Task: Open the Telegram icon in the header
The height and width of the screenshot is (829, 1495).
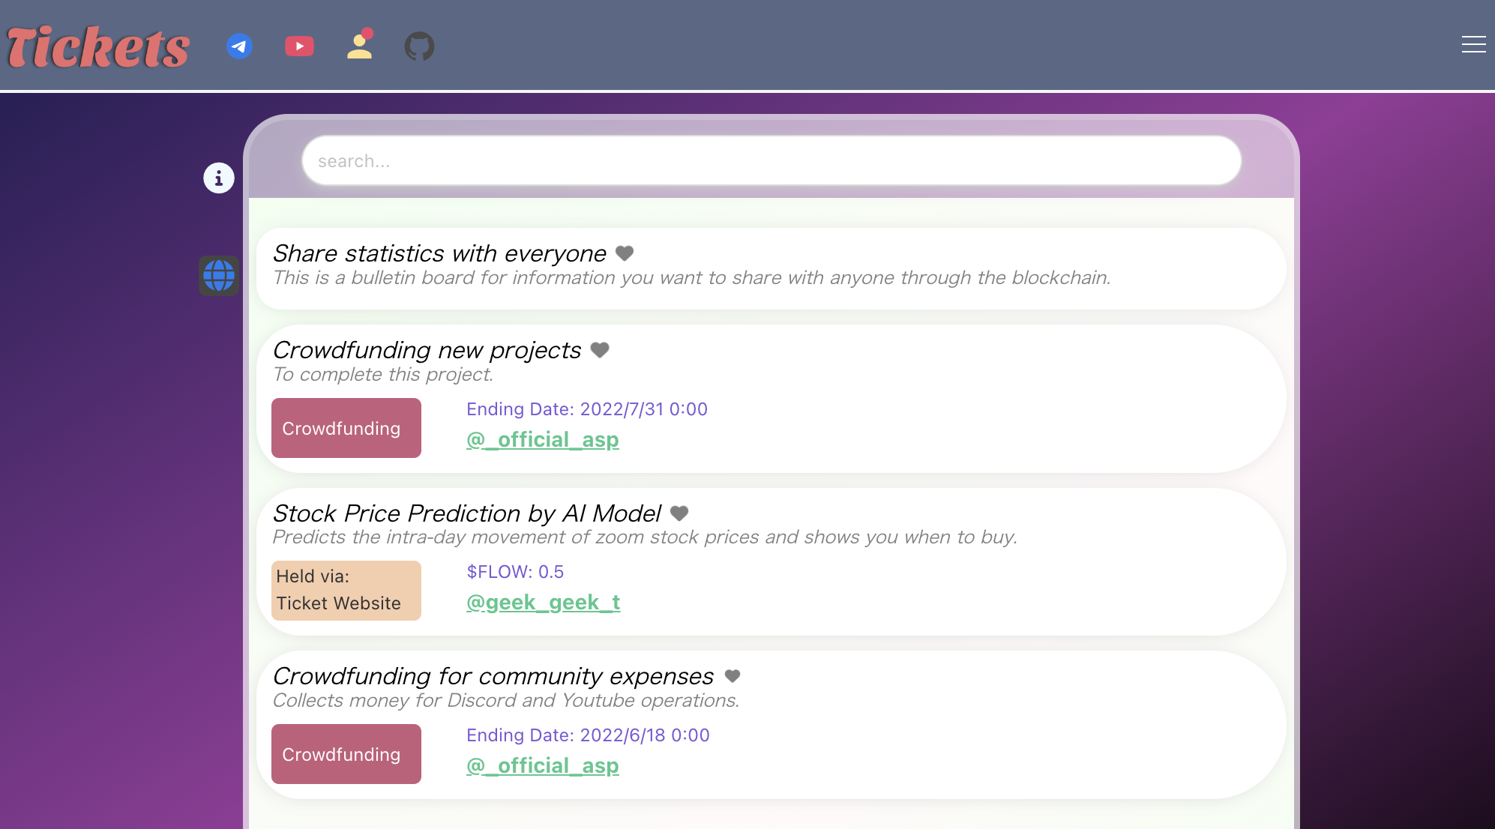Action: pos(239,46)
